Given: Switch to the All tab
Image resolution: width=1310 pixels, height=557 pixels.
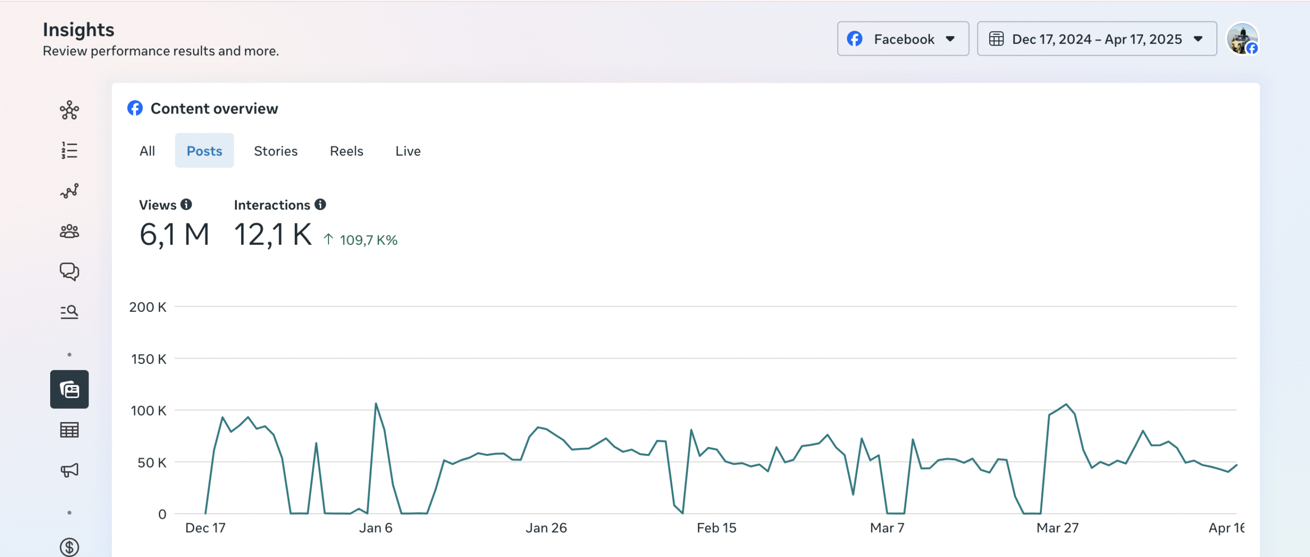Looking at the screenshot, I should [147, 151].
